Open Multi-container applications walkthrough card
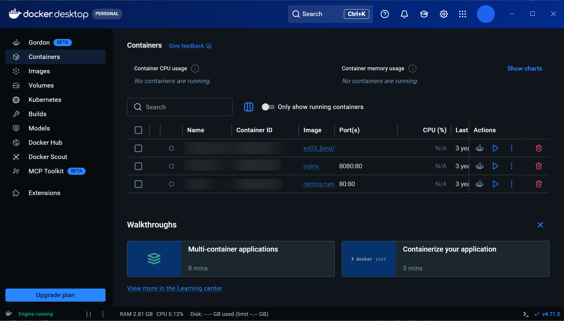The image size is (564, 321). (231, 259)
